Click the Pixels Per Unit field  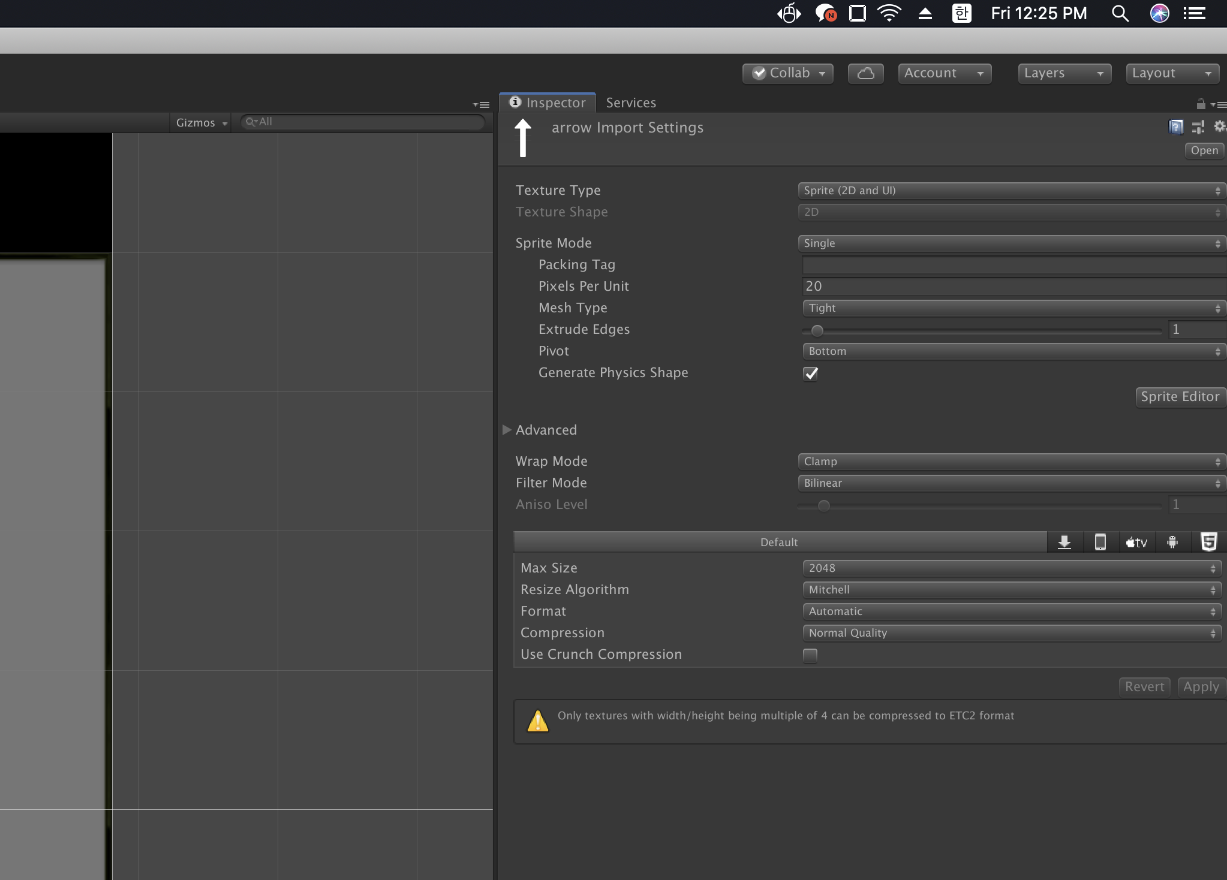click(x=1014, y=287)
